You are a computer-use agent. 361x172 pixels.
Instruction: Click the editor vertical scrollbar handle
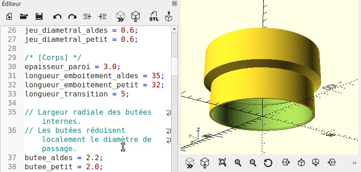coord(174,66)
